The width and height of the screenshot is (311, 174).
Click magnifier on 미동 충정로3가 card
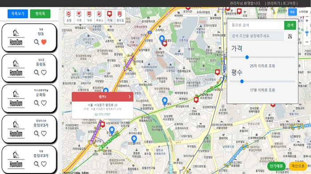pyautogui.click(x=37, y=164)
